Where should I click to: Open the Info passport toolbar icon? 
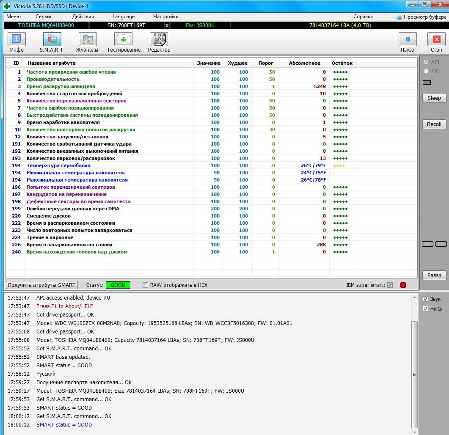click(x=17, y=40)
